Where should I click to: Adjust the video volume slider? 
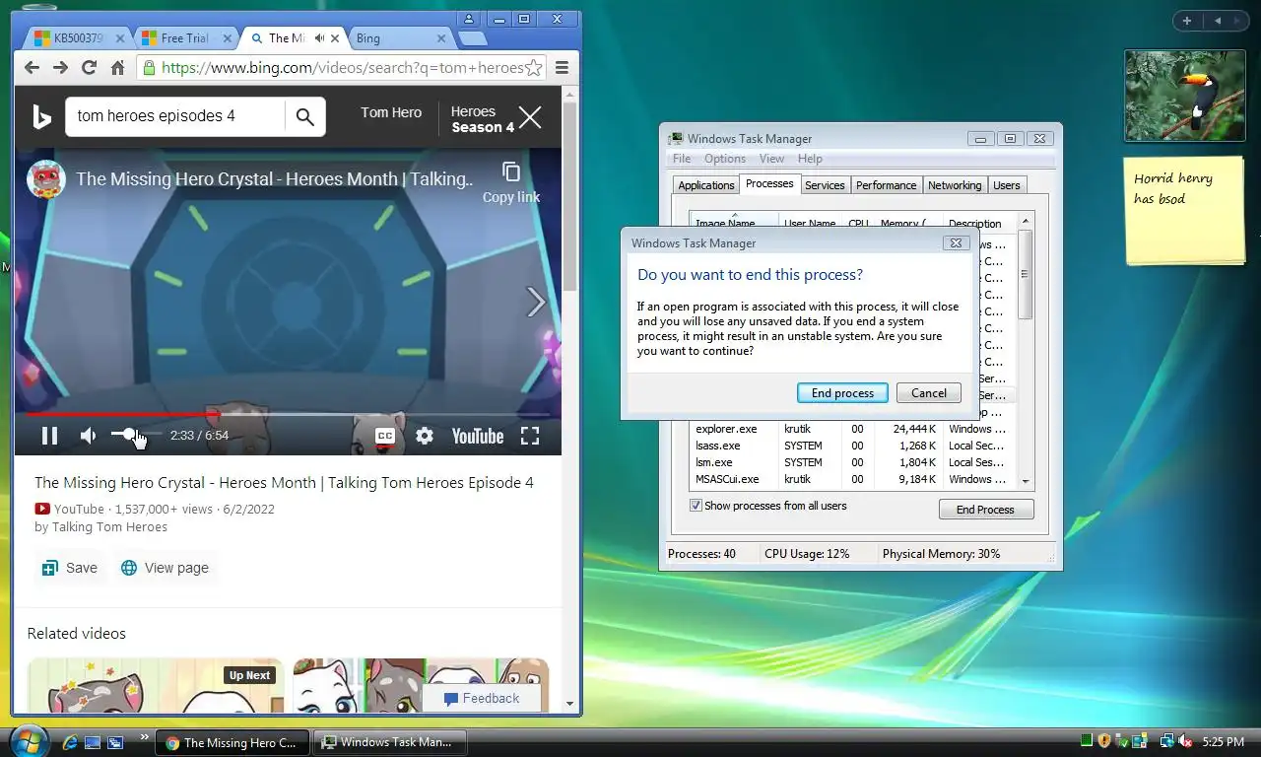click(136, 435)
